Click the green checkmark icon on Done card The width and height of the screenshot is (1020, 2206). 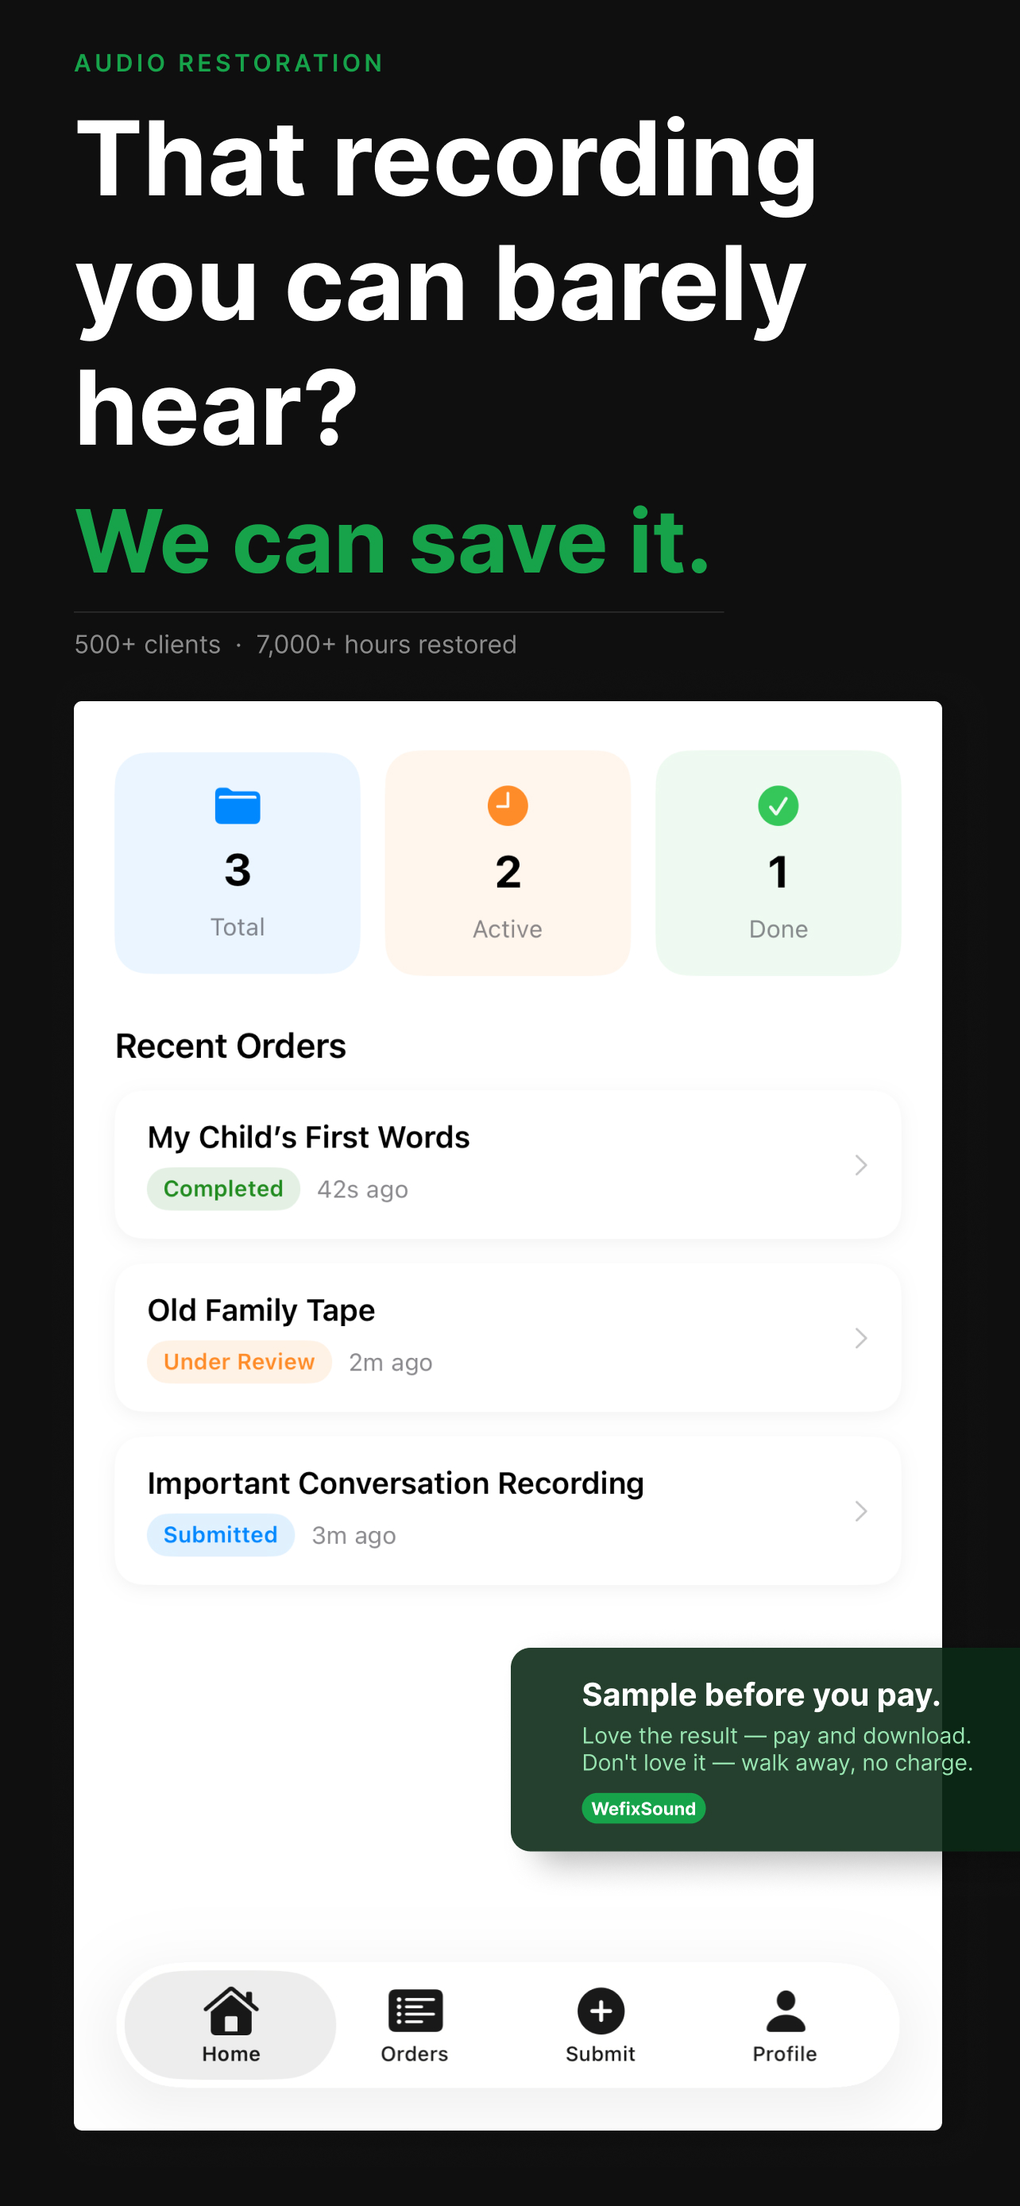pos(778,805)
